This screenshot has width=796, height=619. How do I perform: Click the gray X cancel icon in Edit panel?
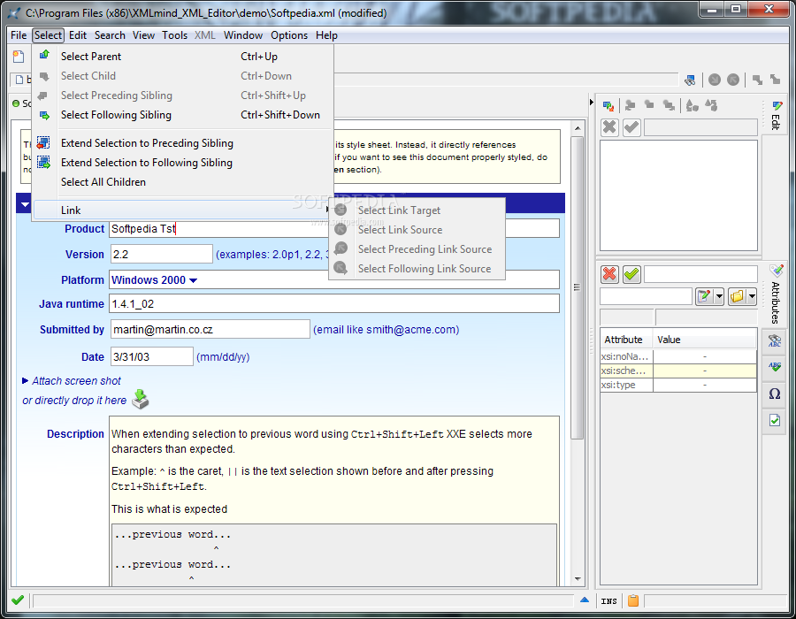pyautogui.click(x=609, y=126)
